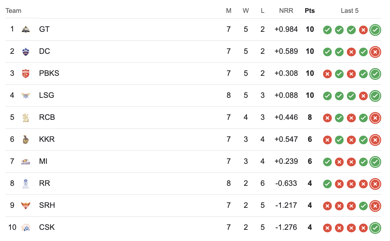Click the Mumbai Indians logo
390x241 pixels.
pyautogui.click(x=26, y=162)
